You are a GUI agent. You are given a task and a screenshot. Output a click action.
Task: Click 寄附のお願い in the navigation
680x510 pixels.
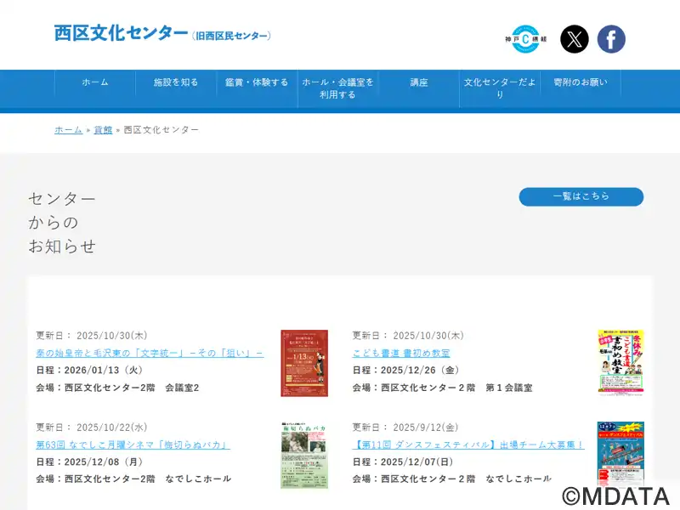581,82
